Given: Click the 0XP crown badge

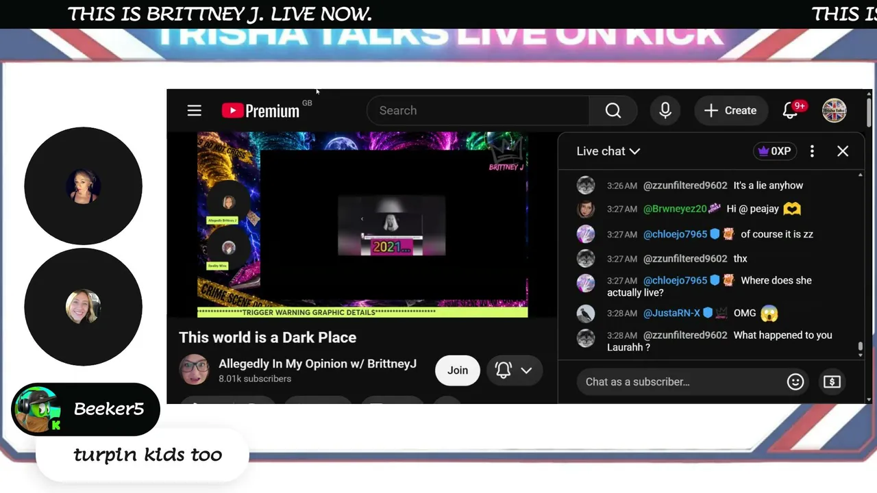Looking at the screenshot, I should click(774, 151).
